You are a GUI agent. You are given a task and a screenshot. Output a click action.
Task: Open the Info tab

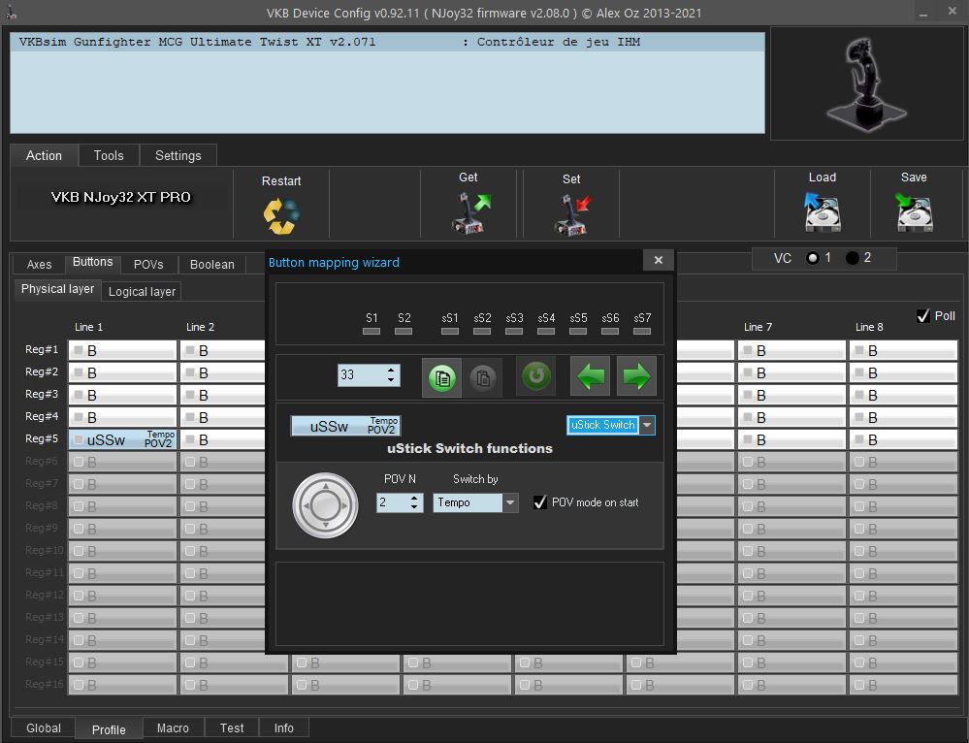[x=284, y=728]
